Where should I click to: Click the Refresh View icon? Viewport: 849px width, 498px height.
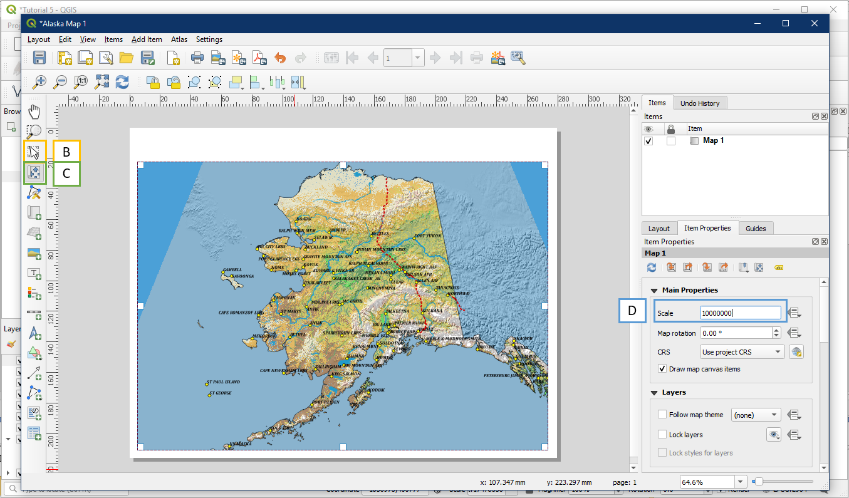(x=122, y=81)
